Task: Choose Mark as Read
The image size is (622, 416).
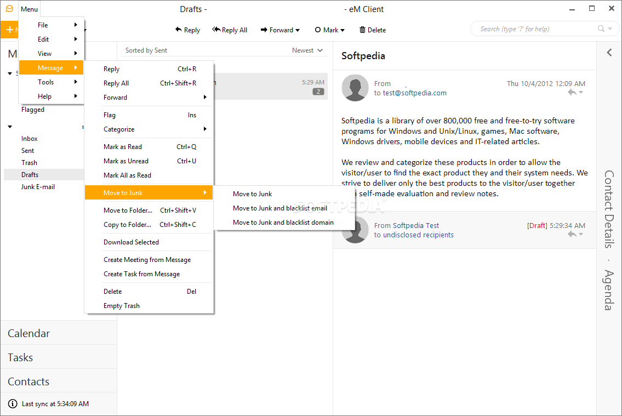Action: (x=149, y=147)
